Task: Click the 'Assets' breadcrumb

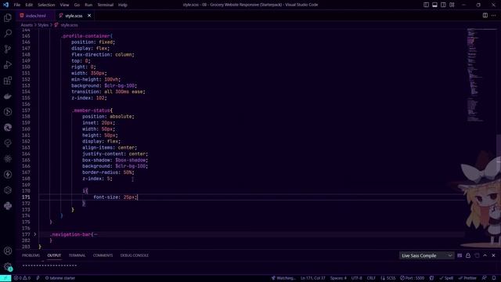Action: 27,25
